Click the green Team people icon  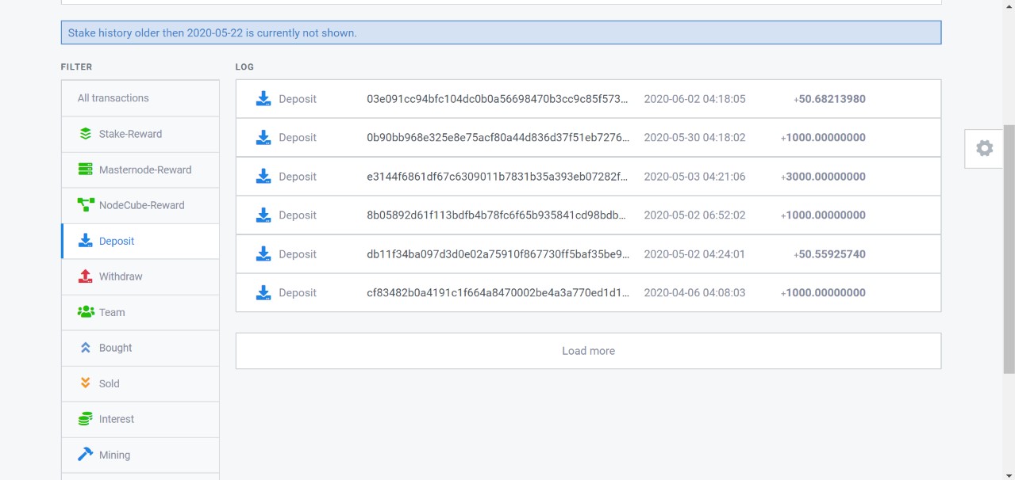(86, 312)
